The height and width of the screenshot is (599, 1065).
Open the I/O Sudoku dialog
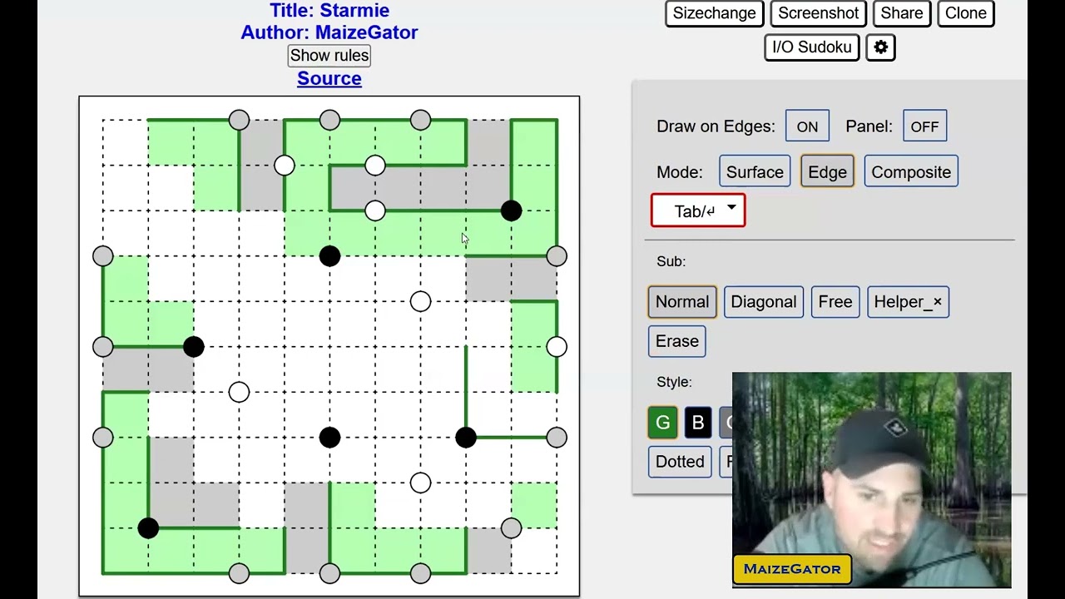812,47
